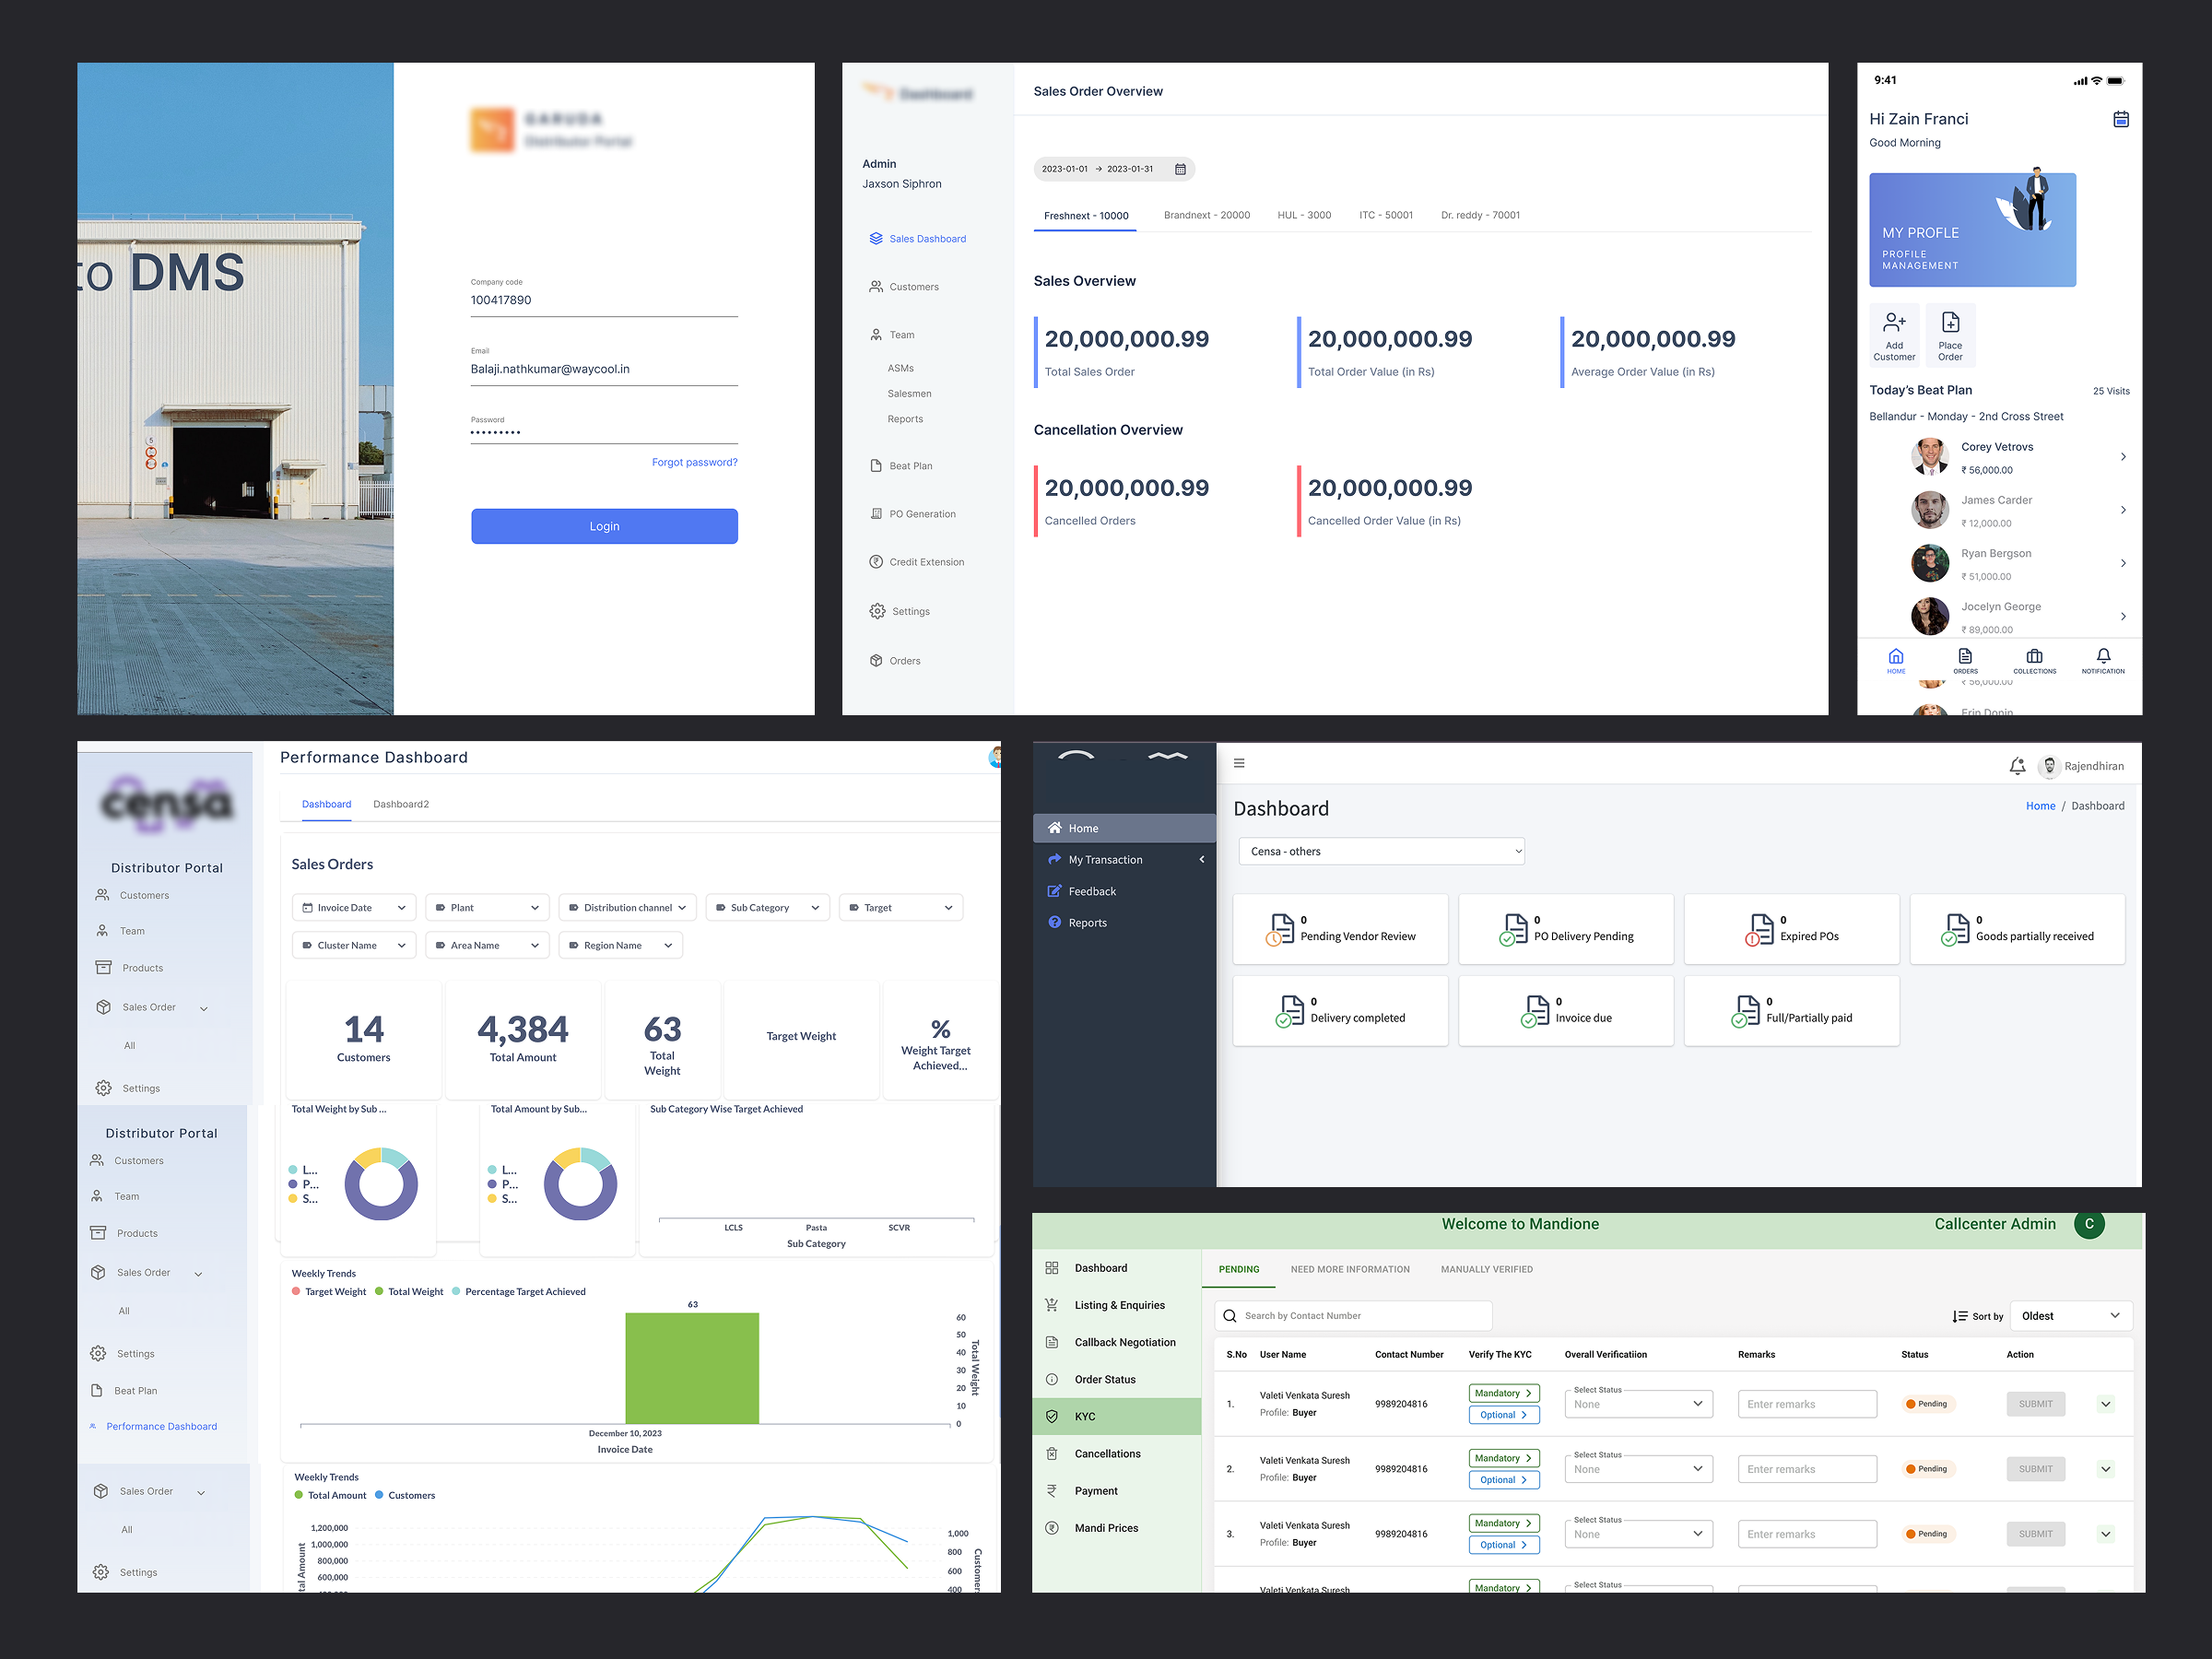Screen dimensions: 2212x1659
Task: Open Expired POs card
Action: 1791,929
